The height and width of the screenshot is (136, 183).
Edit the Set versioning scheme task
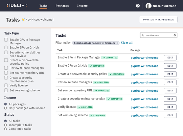click(x=170, y=115)
